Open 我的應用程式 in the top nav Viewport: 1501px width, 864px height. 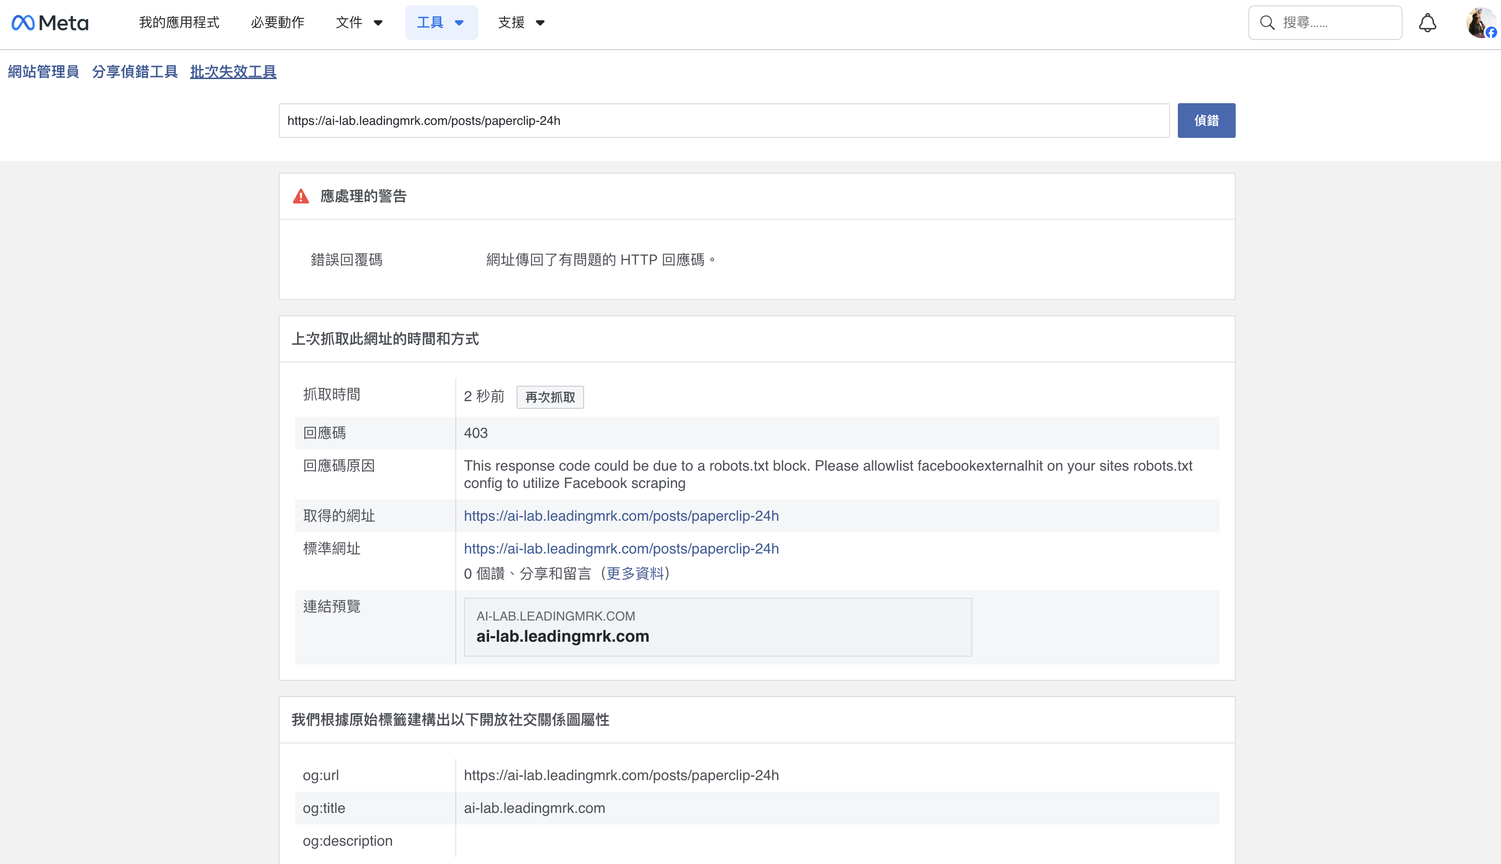179,23
